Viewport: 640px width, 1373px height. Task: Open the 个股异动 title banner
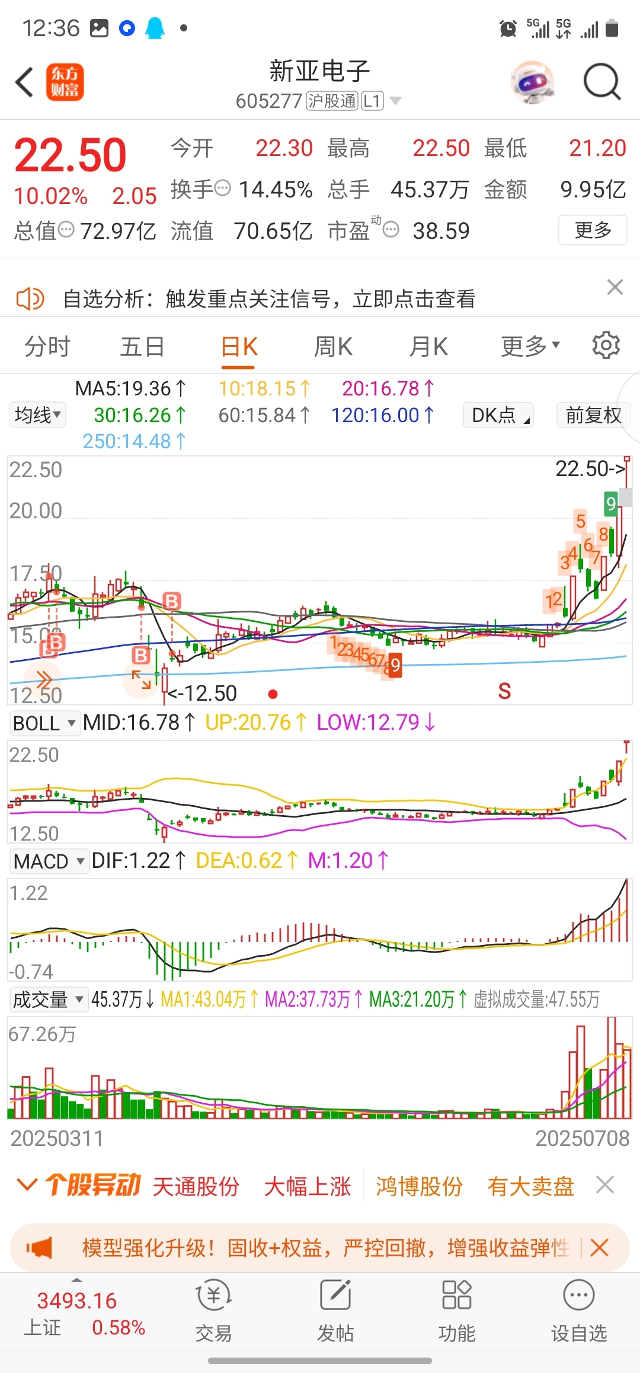click(92, 1184)
